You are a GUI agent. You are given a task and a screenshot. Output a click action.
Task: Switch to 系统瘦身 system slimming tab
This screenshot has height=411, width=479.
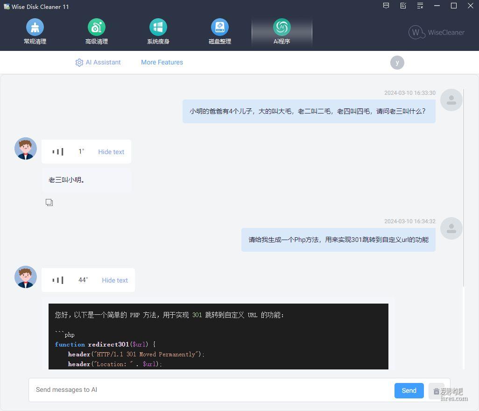tap(158, 31)
